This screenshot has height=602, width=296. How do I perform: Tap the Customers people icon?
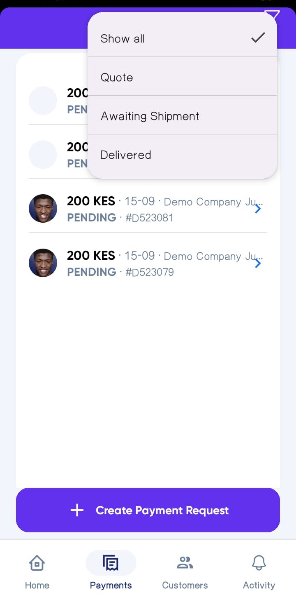[185, 563]
